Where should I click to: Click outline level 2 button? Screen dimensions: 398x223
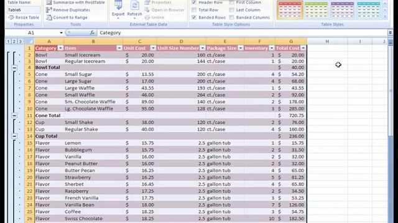point(14,42)
